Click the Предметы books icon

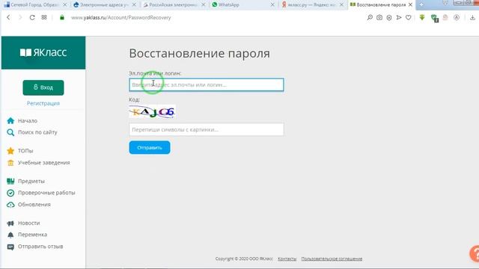[x=10, y=181]
